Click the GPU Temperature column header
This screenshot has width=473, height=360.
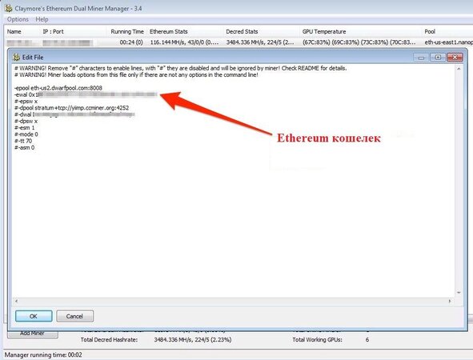coord(324,32)
